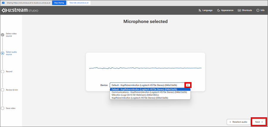Open the Language menu
This screenshot has width=268, height=127.
tap(205, 10)
